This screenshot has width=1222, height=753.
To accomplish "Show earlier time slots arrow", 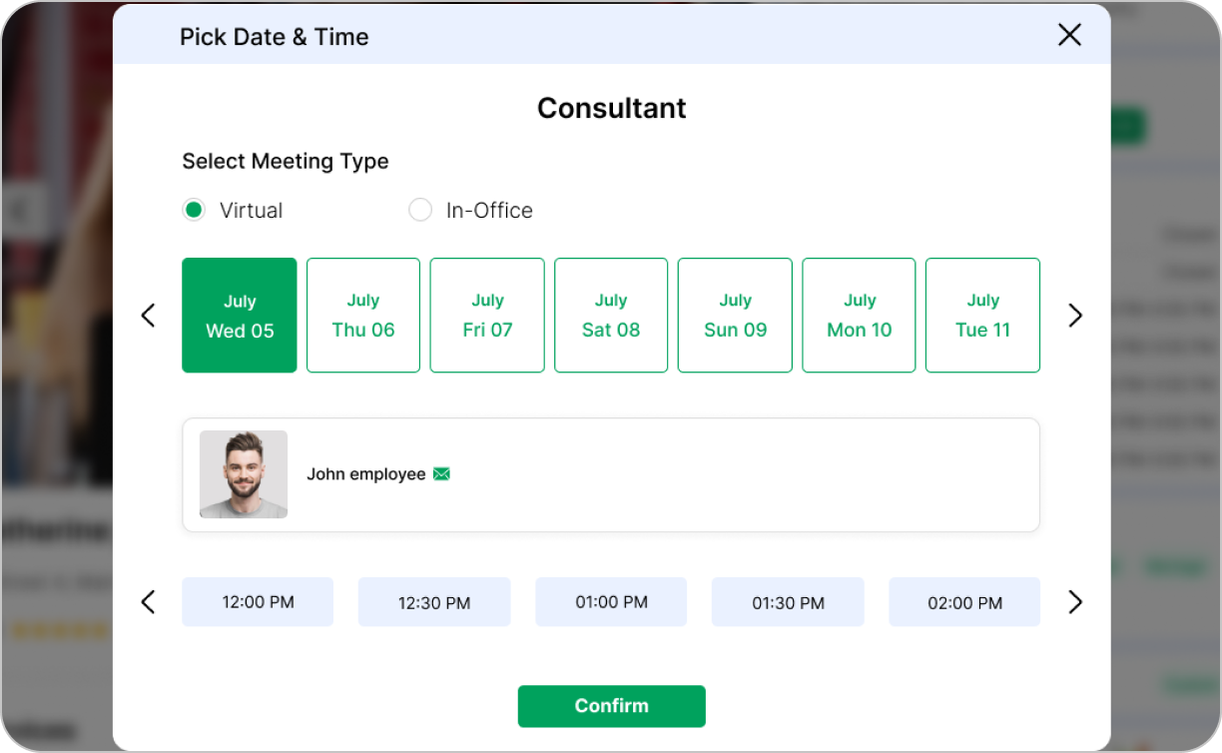I will pos(148,602).
